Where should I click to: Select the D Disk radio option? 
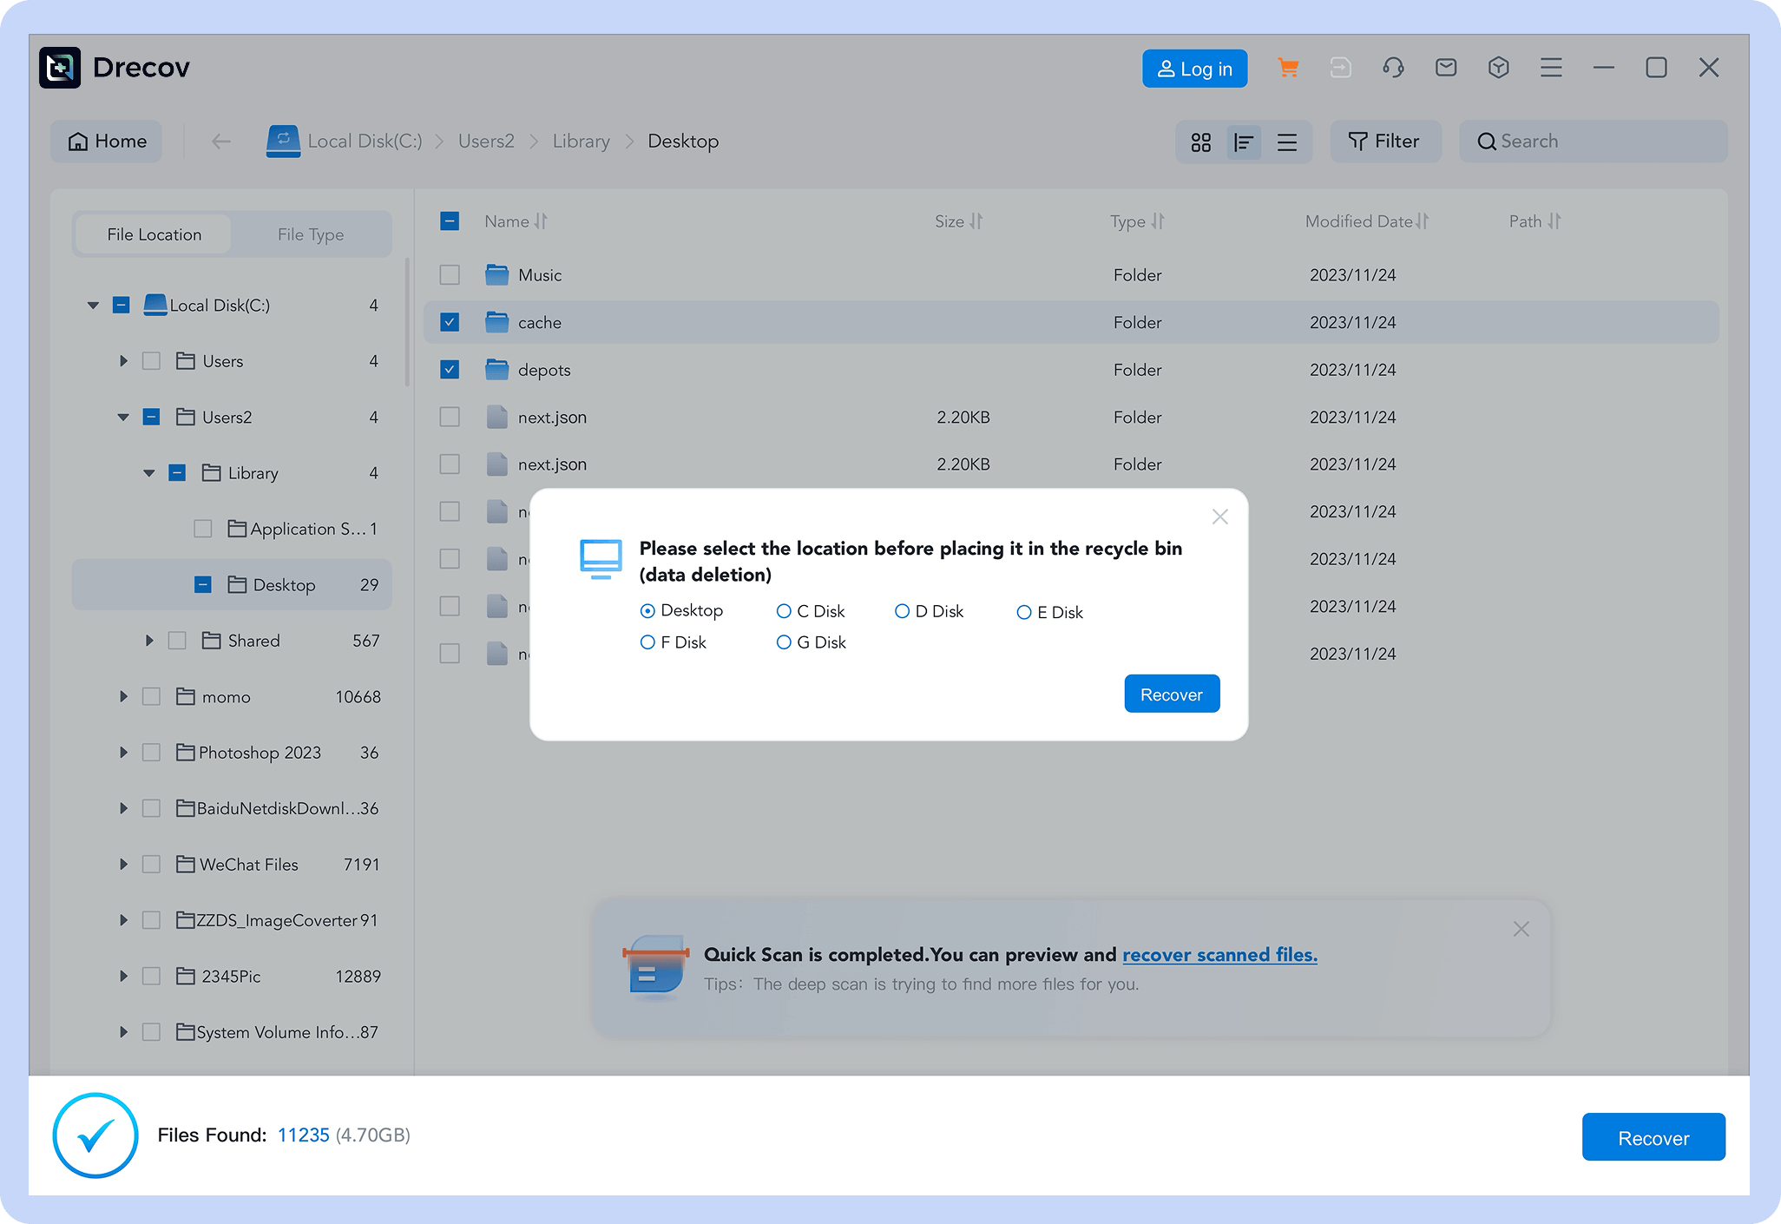coord(902,612)
